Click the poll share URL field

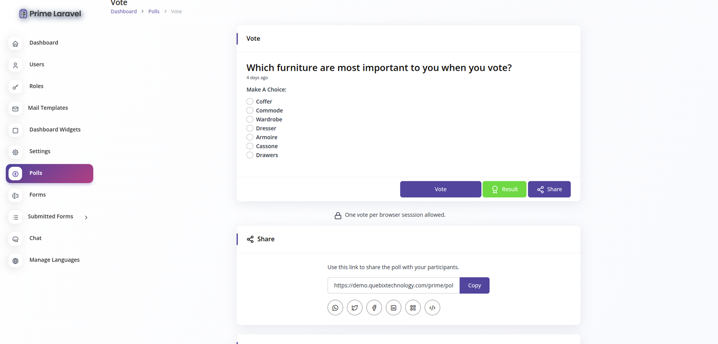[x=394, y=286]
